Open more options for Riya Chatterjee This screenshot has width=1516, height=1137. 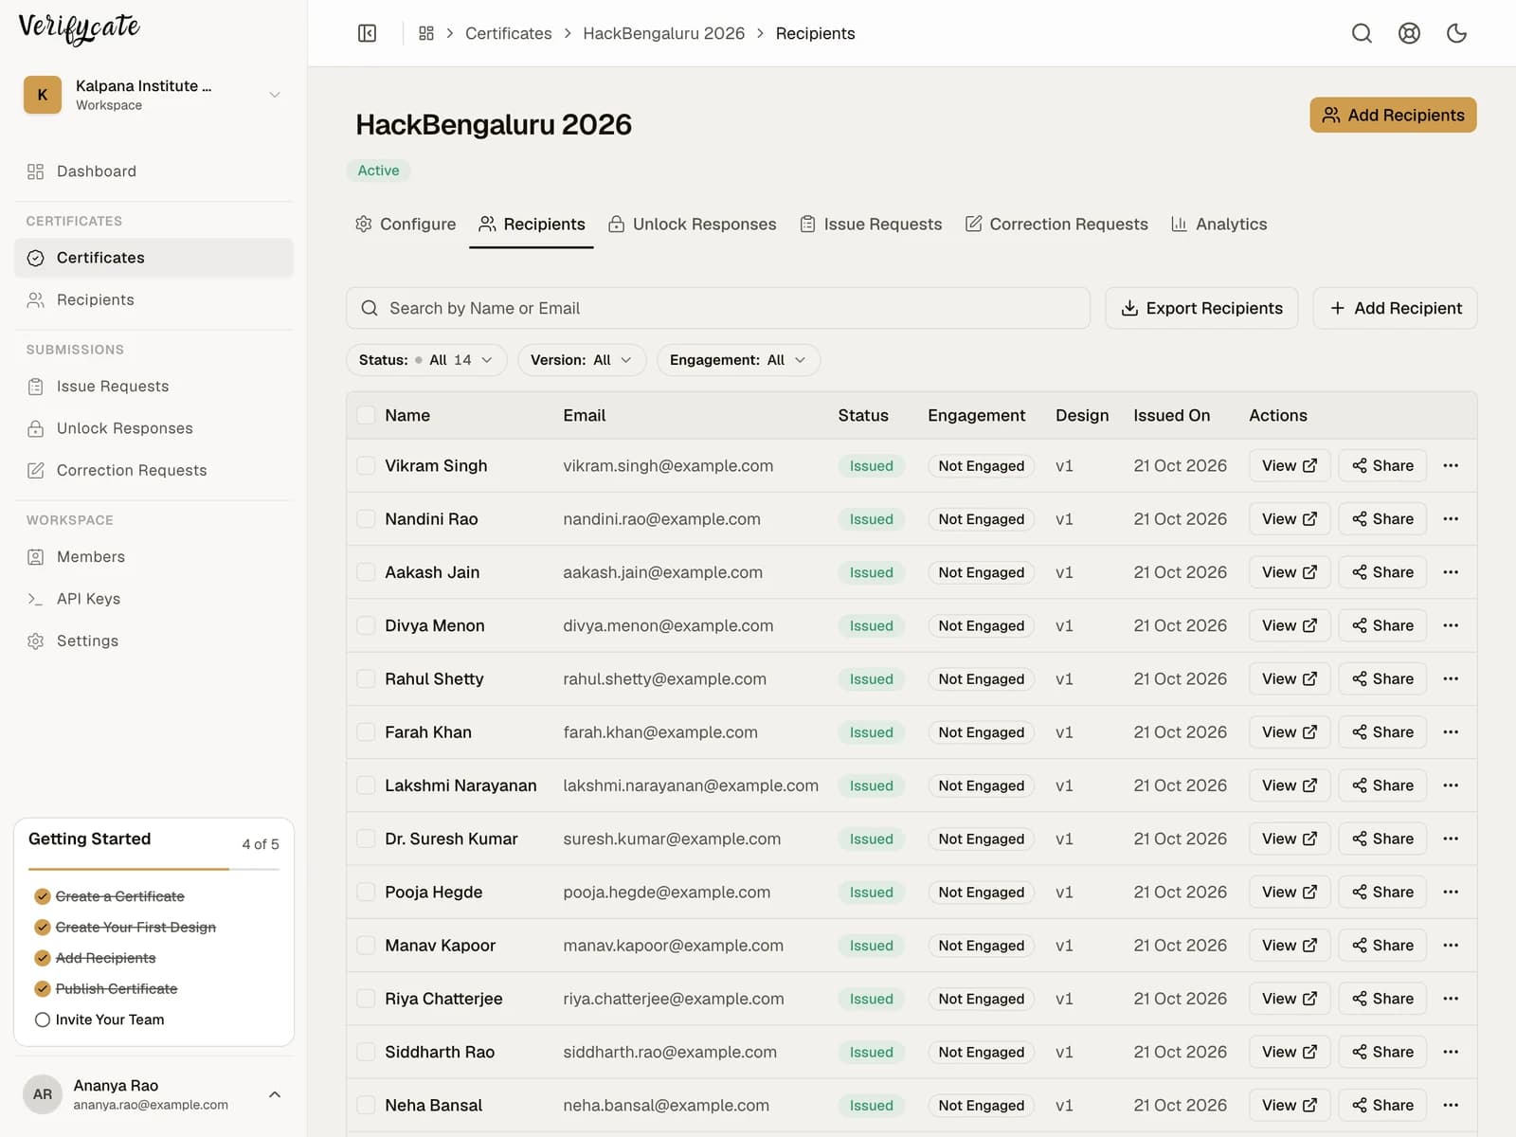(1451, 999)
